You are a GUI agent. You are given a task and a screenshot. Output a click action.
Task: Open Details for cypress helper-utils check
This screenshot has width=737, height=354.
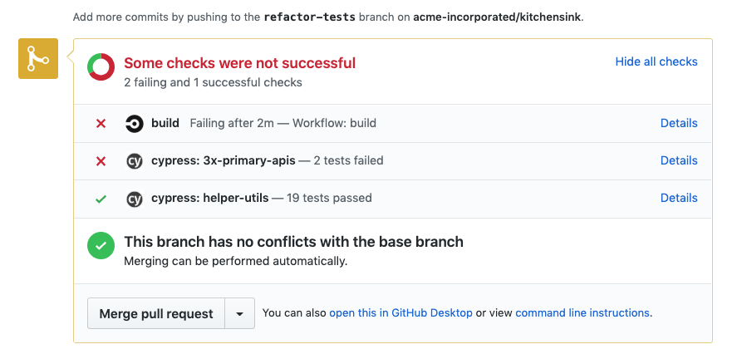pyautogui.click(x=678, y=198)
